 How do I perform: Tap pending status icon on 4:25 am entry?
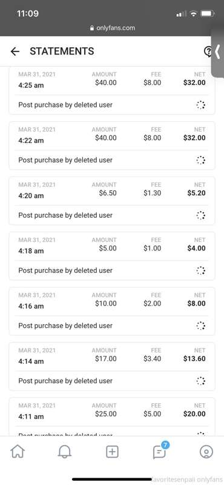pos(201,105)
